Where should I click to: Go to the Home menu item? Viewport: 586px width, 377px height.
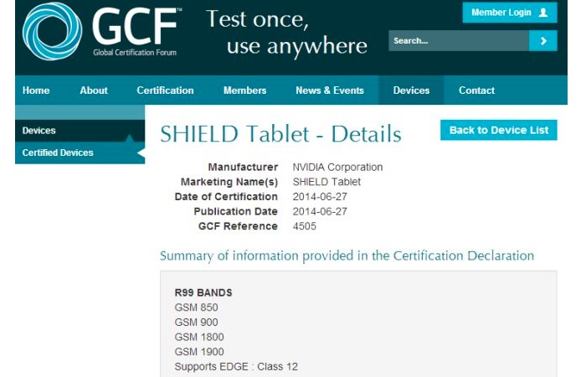click(x=36, y=90)
